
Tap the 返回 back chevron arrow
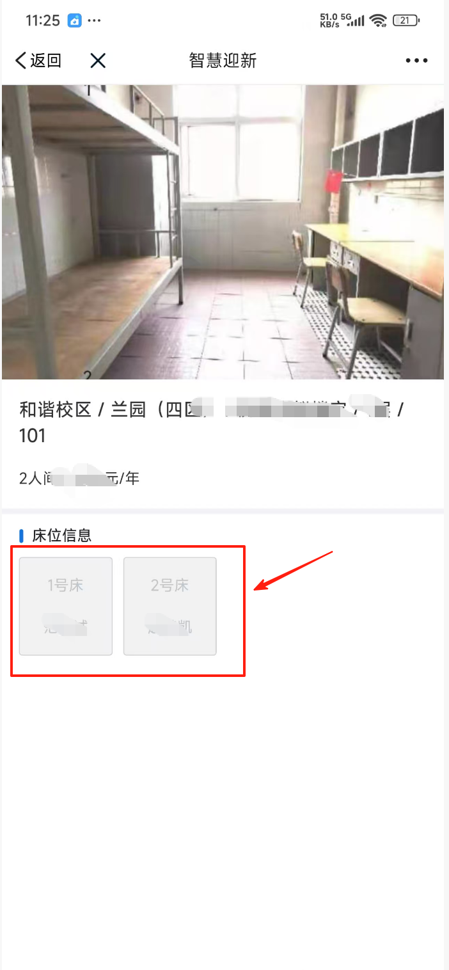(20, 61)
